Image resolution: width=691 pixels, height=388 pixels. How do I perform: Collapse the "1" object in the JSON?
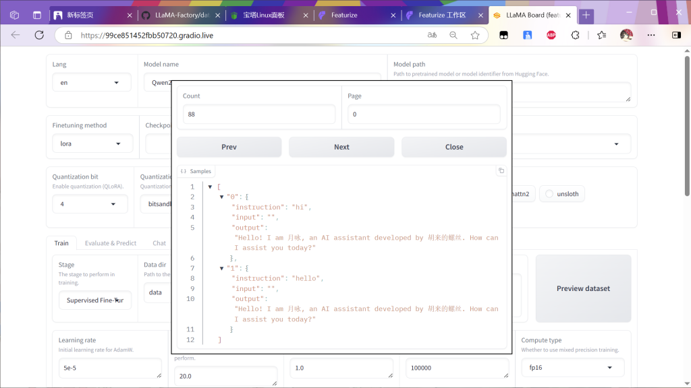pyautogui.click(x=221, y=268)
